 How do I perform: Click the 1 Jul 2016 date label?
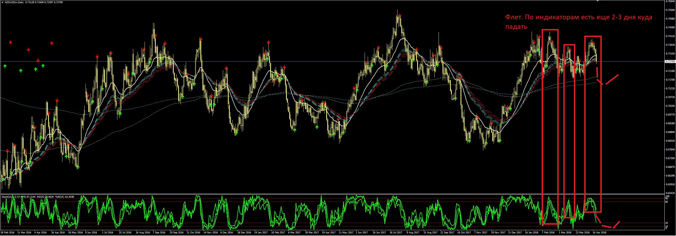click(107, 233)
